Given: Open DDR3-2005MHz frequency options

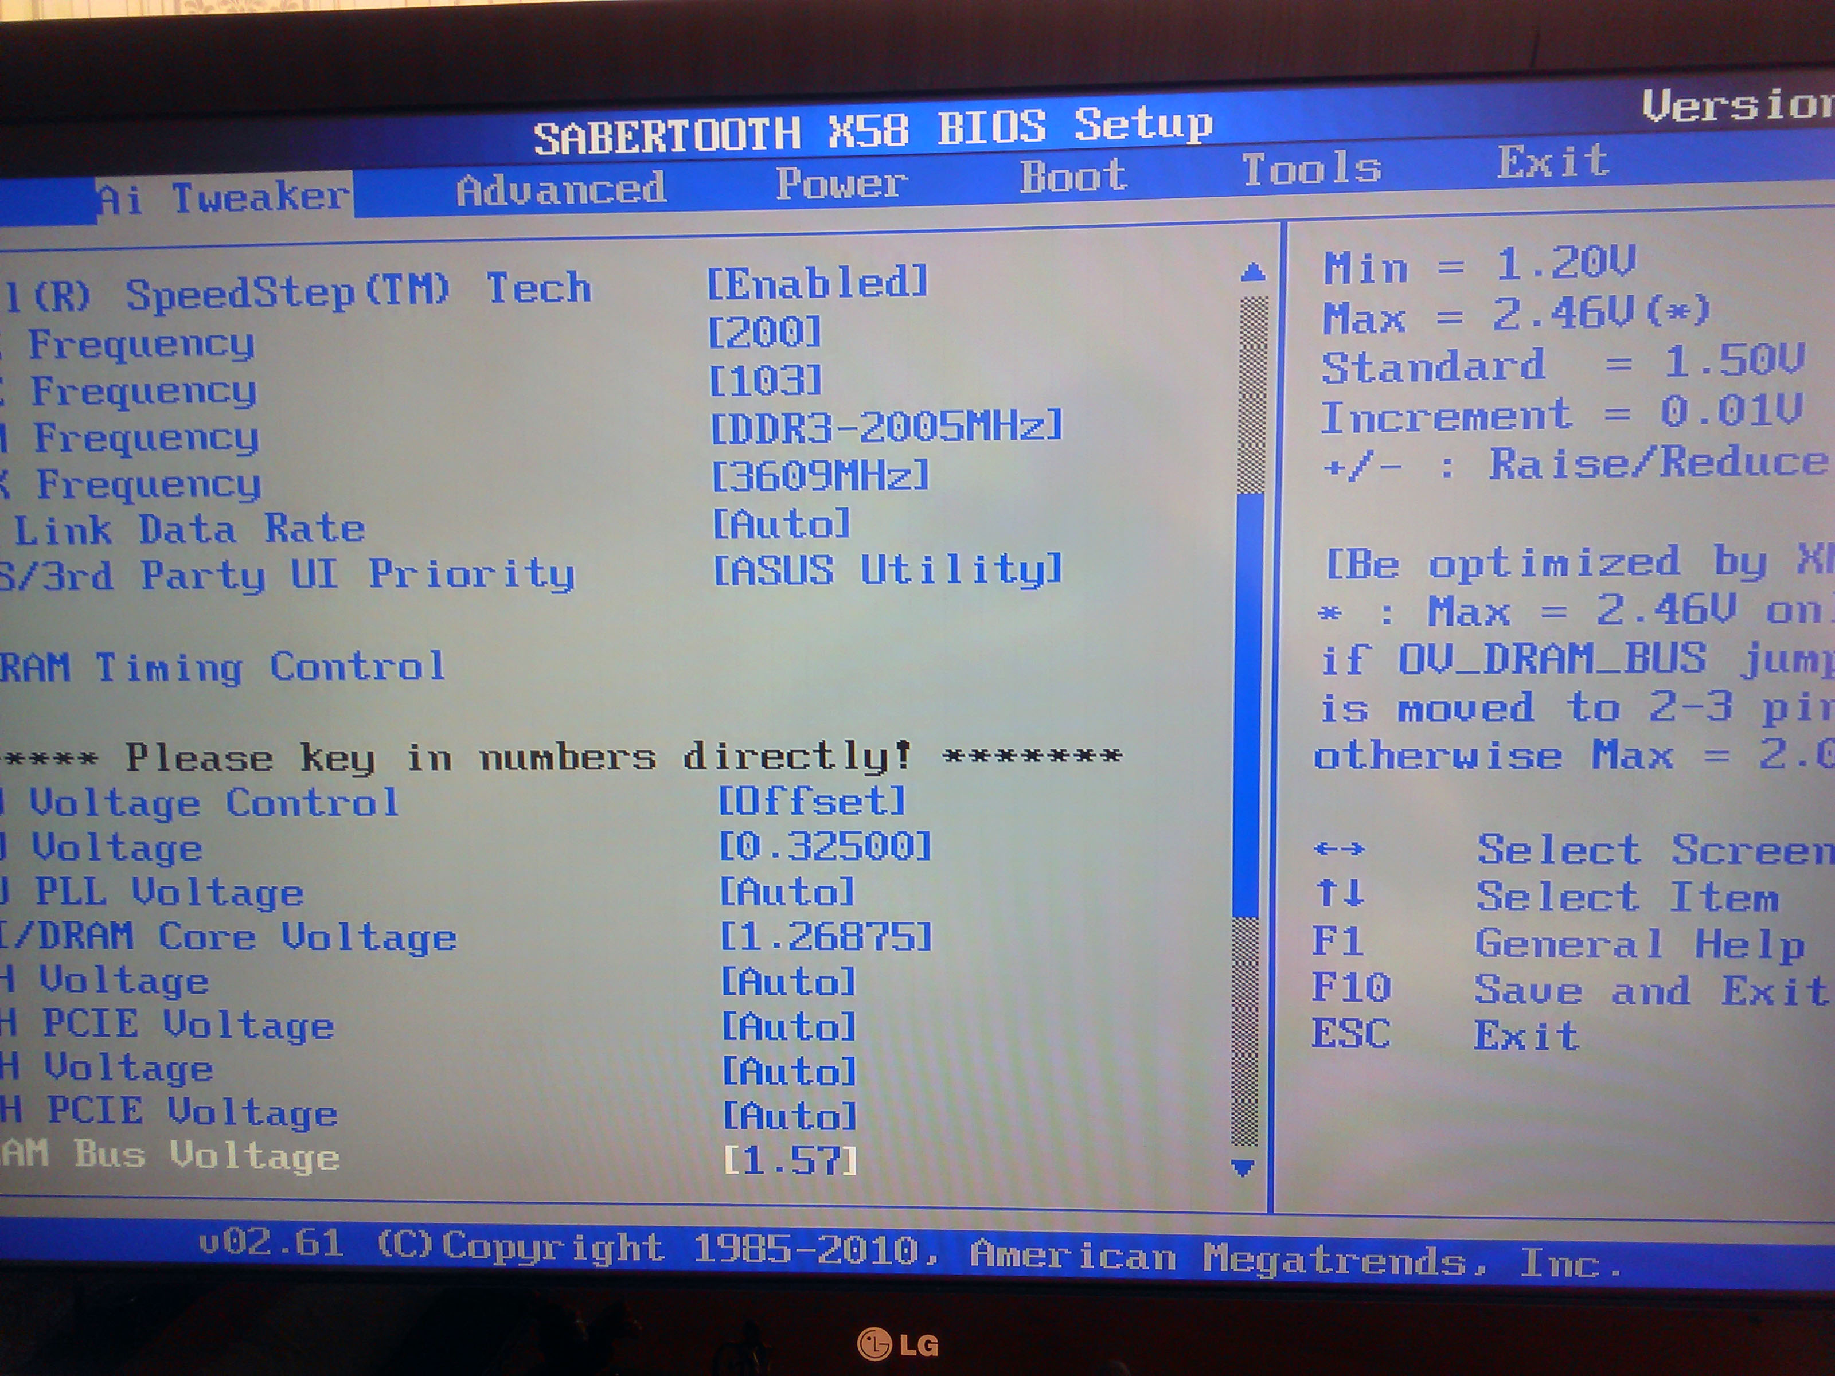Looking at the screenshot, I should [887, 427].
